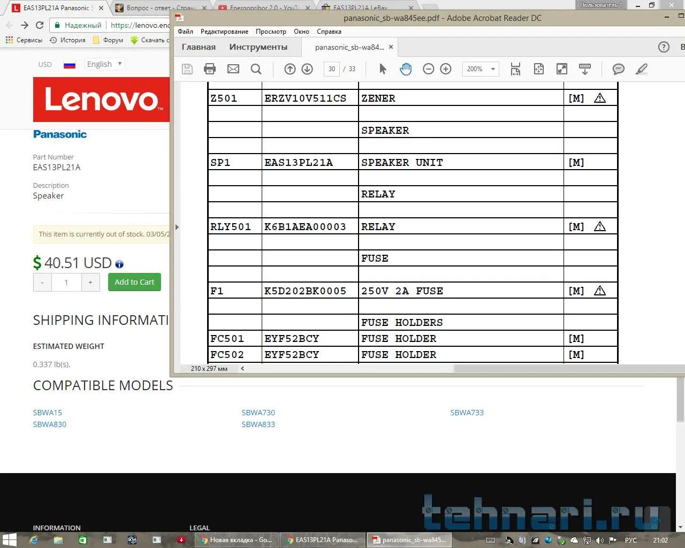Screen dimensions: 685x548
Task: Open the Окно menu
Action: (301, 32)
